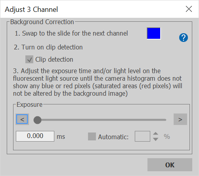Image resolution: width=199 pixels, height=176 pixels.
Task: Click the percentage stepper down arrow
Action: pyautogui.click(x=155, y=139)
